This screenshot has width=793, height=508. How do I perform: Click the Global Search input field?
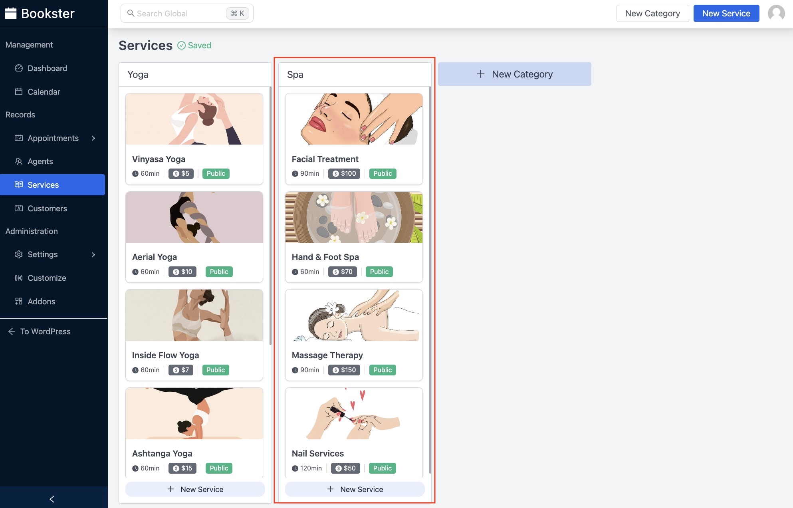pos(187,13)
